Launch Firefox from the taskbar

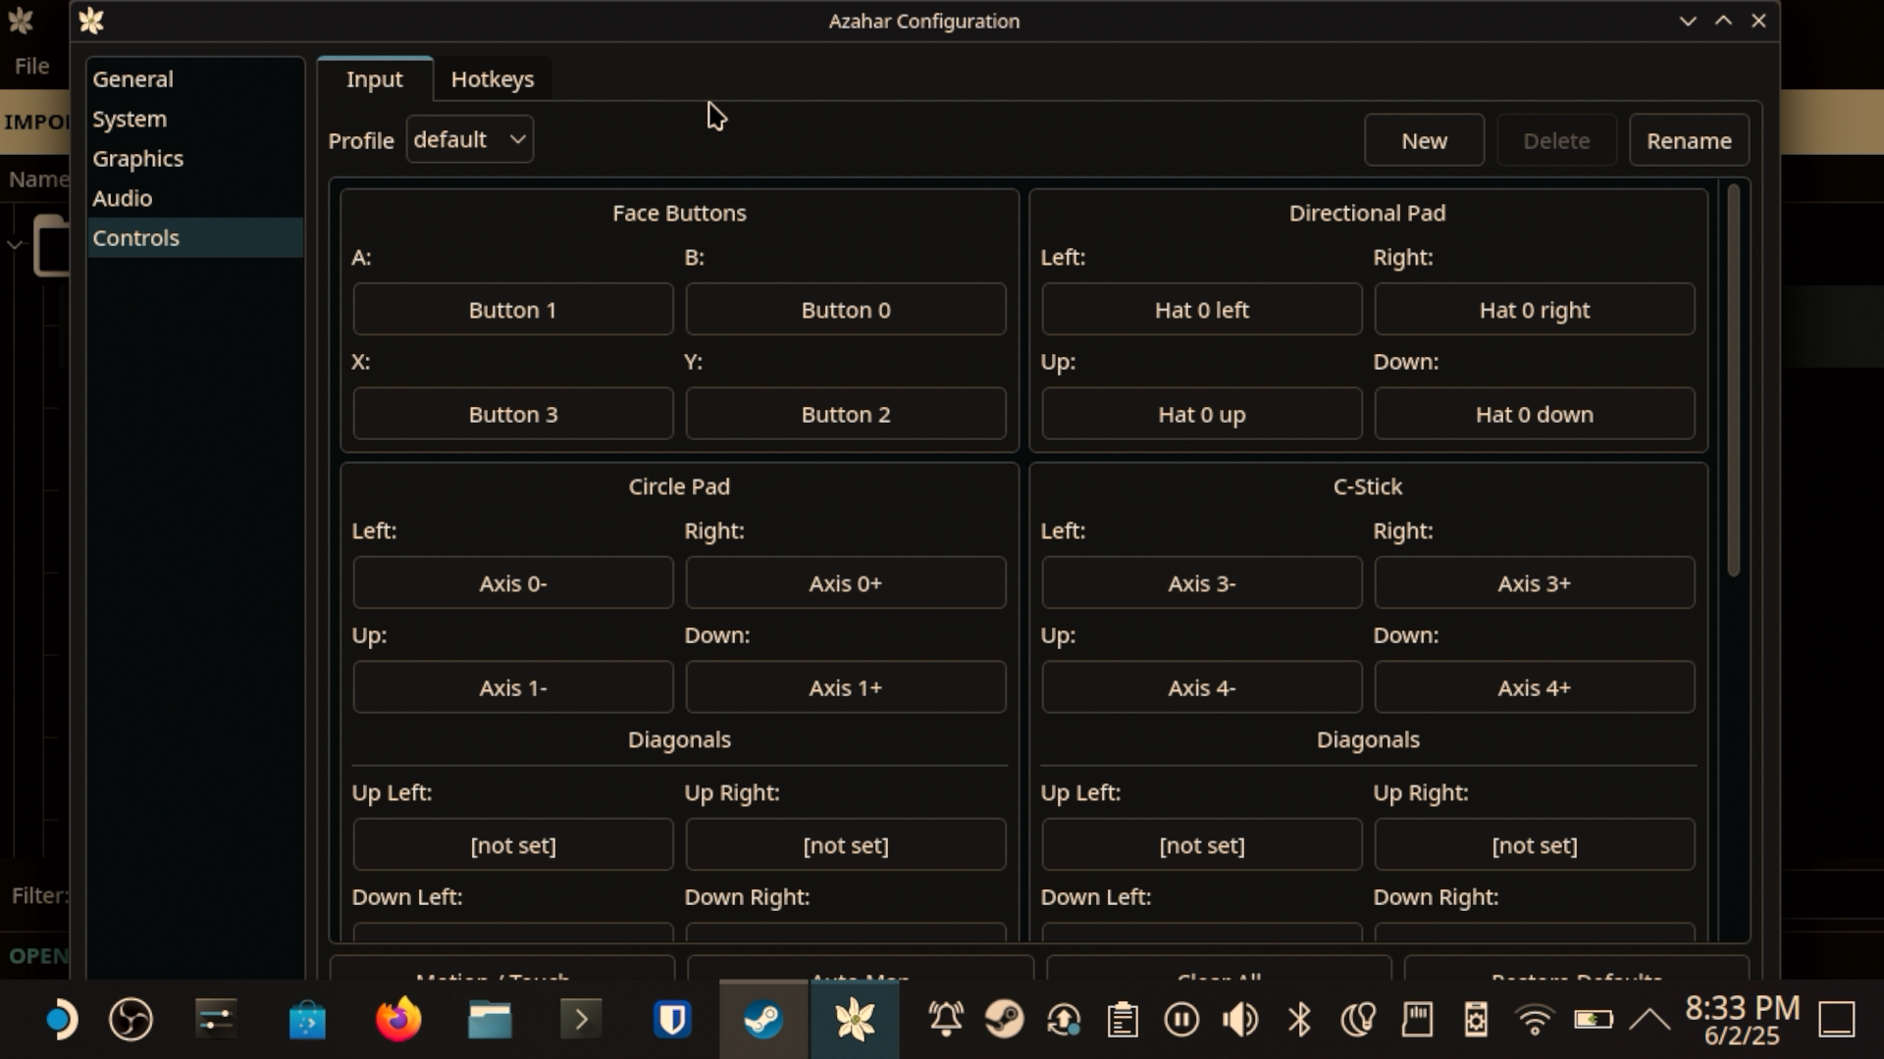[398, 1020]
